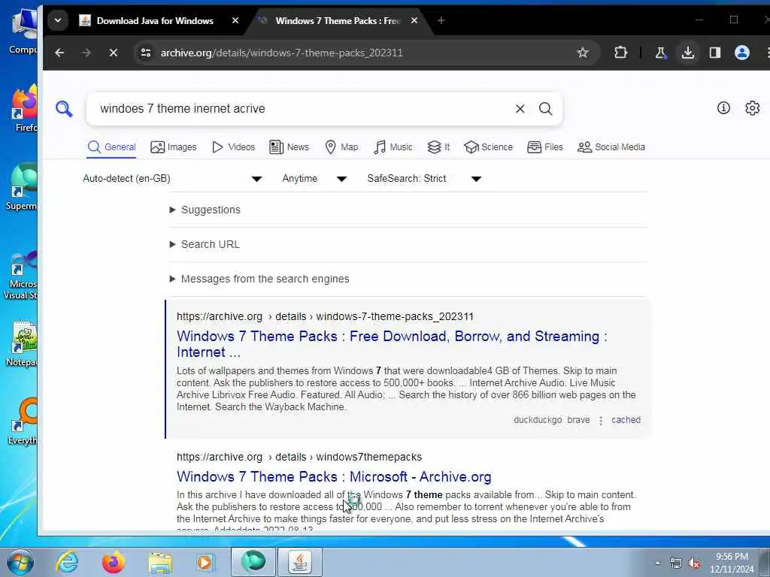
Task: Open the Anytime time range dropdown
Action: [x=314, y=179]
